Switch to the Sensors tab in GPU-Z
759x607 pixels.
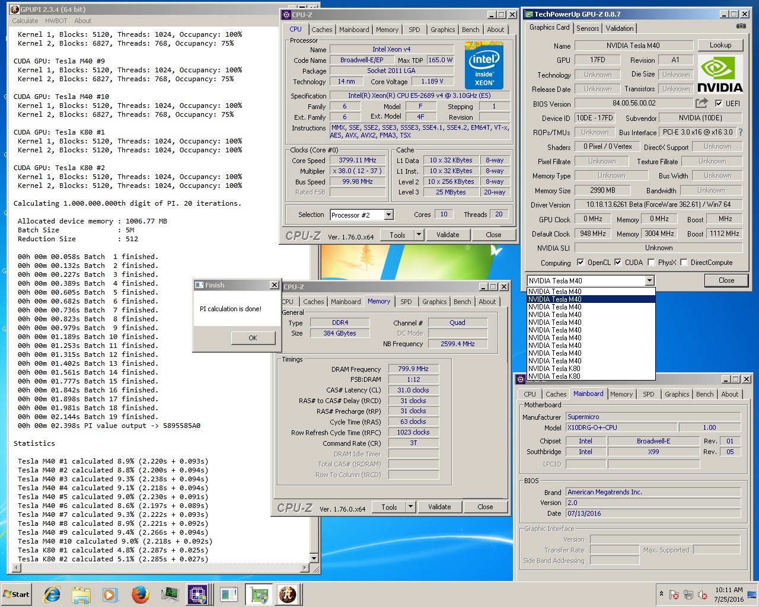click(x=587, y=28)
